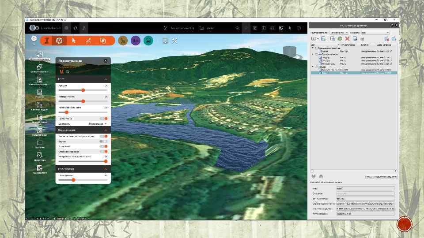This screenshot has height=238, width=424.
Task: Click the green refresh icon in data sources toolbar
Action: 340,39
